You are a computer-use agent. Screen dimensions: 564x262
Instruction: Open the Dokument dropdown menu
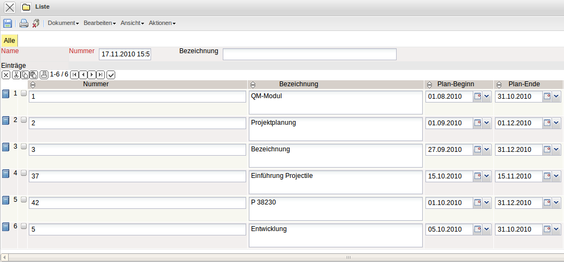coord(63,23)
